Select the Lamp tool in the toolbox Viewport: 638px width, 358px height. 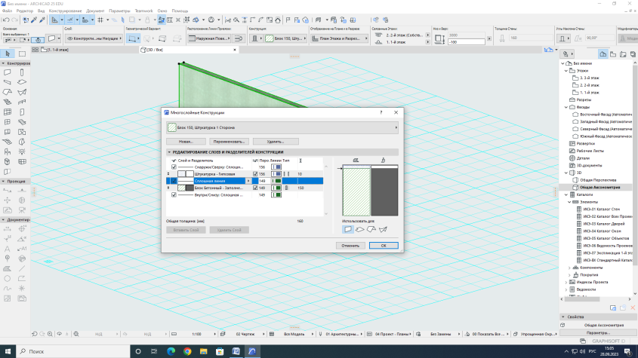coord(22,151)
